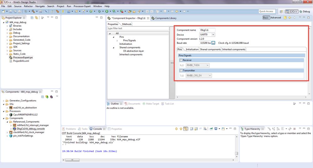Switch to C/C++ perspective
The height and width of the screenshot is (168, 313).
tap(292, 12)
